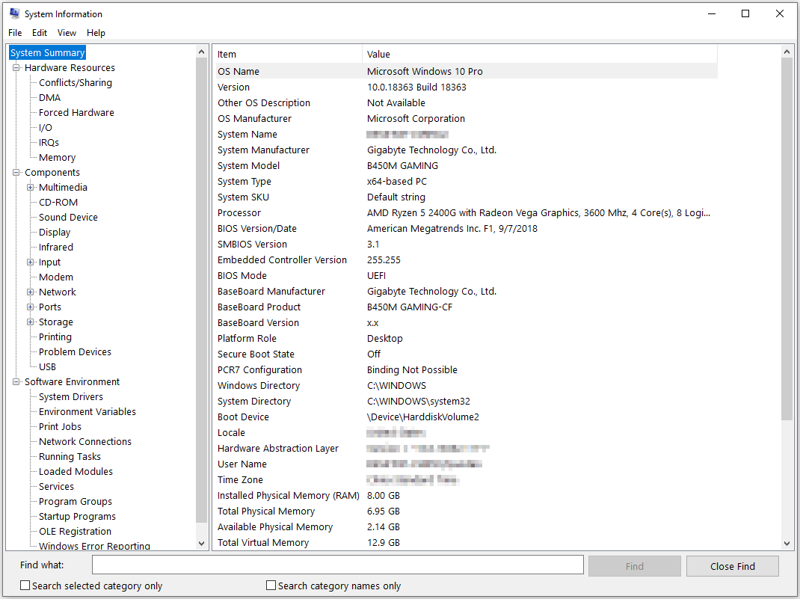
Task: Select DMA under Hardware Resources
Action: [49, 97]
